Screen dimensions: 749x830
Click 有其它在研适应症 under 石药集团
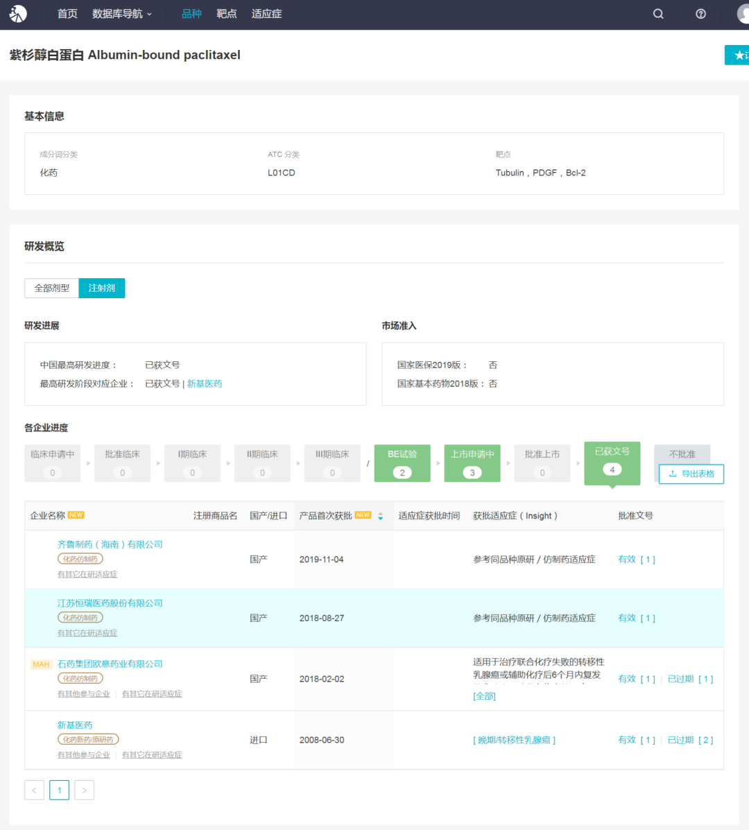(x=152, y=694)
